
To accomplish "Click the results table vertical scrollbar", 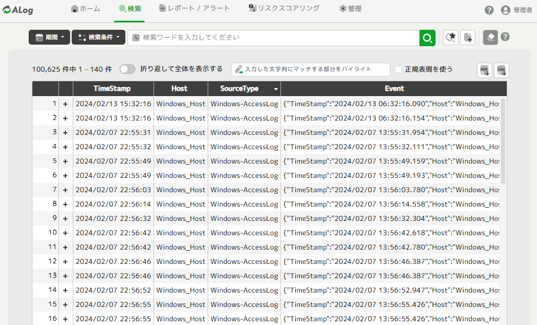I will pos(503,141).
